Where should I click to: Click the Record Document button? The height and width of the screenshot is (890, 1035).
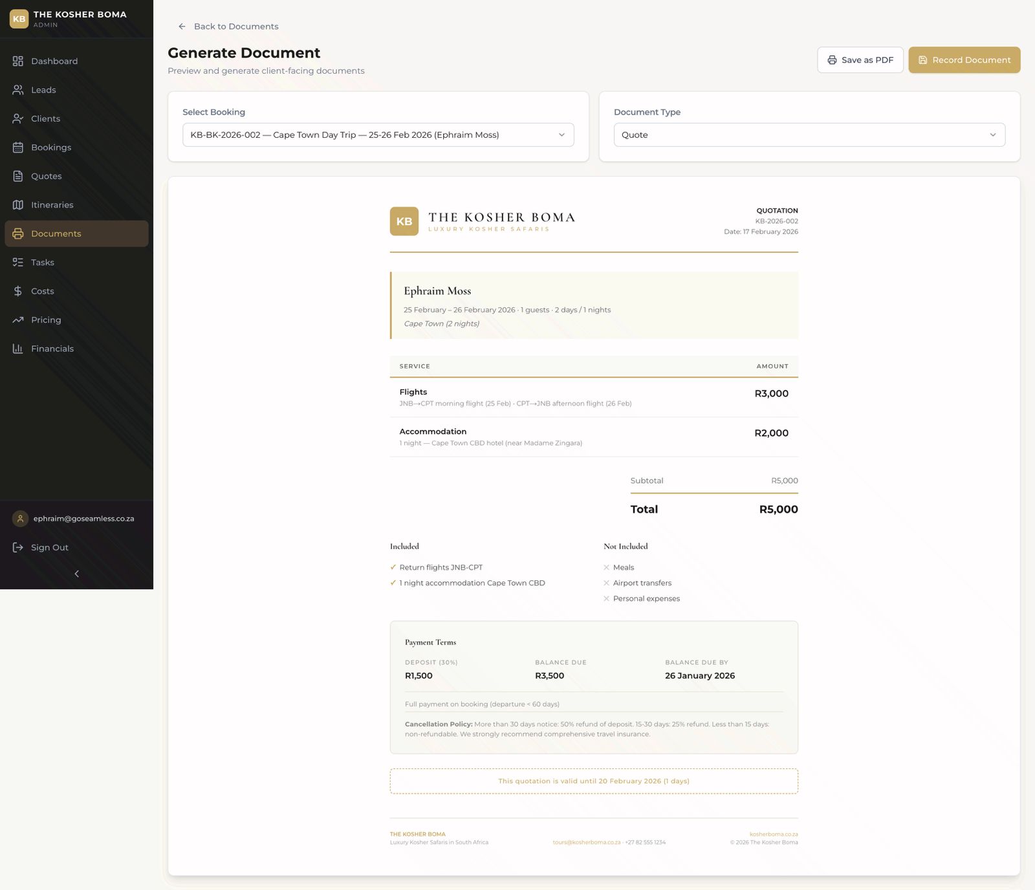964,60
